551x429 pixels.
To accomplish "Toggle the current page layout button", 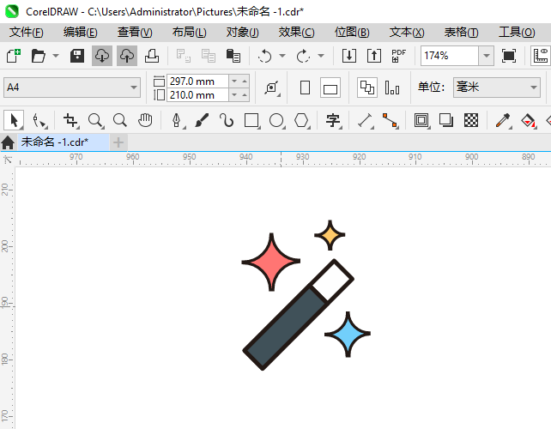I will click(x=392, y=88).
